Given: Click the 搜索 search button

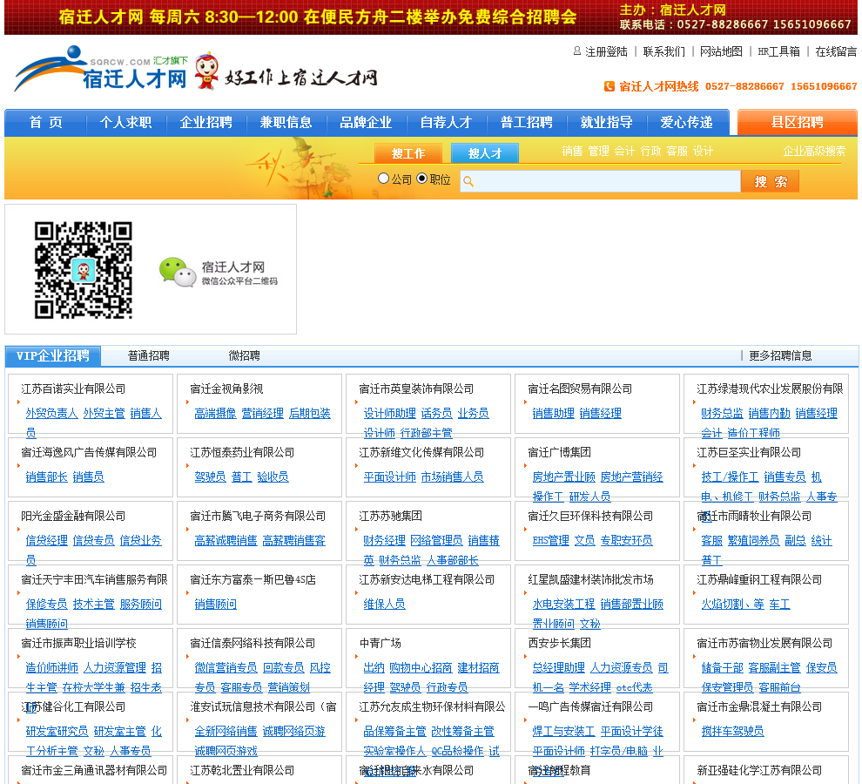Looking at the screenshot, I should [x=770, y=181].
